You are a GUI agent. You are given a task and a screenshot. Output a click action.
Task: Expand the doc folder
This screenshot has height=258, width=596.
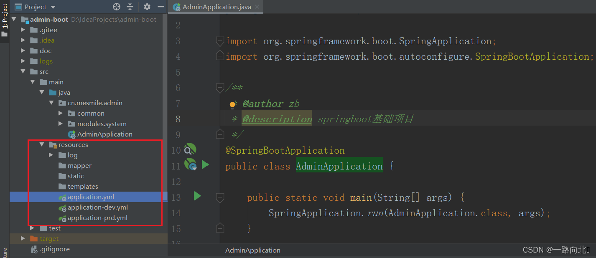pyautogui.click(x=23, y=51)
